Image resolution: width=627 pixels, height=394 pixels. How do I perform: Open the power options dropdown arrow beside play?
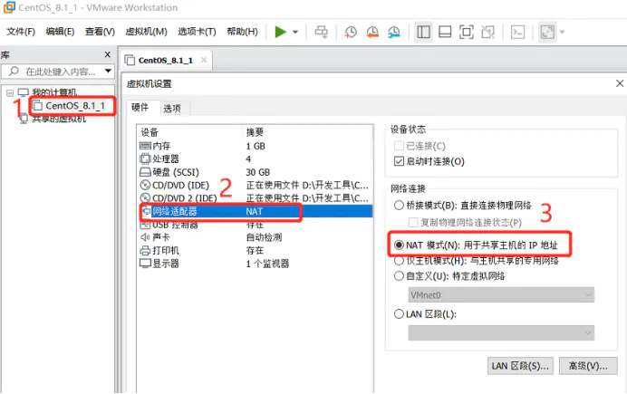click(295, 32)
